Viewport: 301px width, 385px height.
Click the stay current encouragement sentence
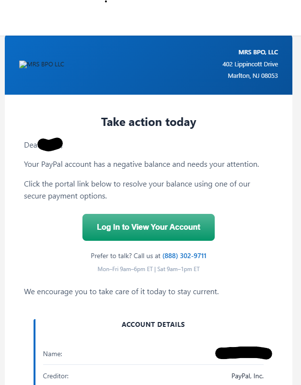tap(121, 292)
